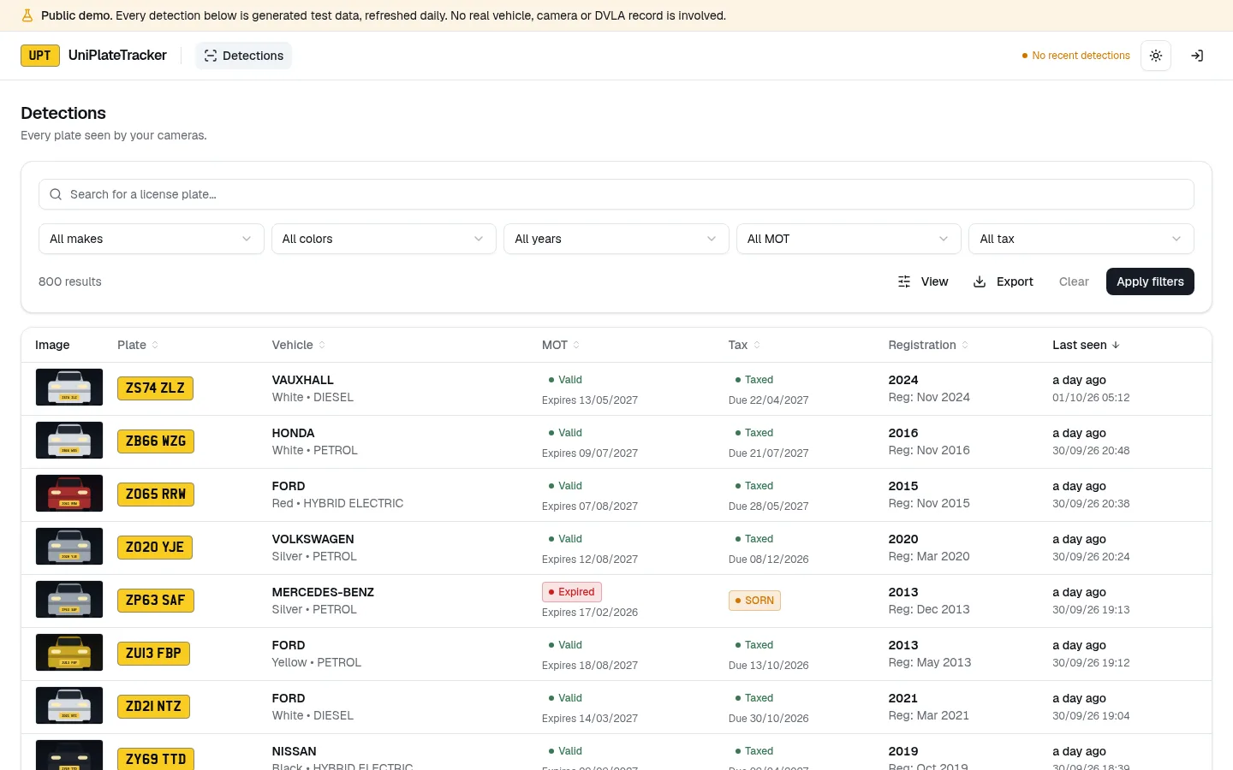Screen dimensions: 1233x770
Task: Focus the license plate search field
Action: 616,194
